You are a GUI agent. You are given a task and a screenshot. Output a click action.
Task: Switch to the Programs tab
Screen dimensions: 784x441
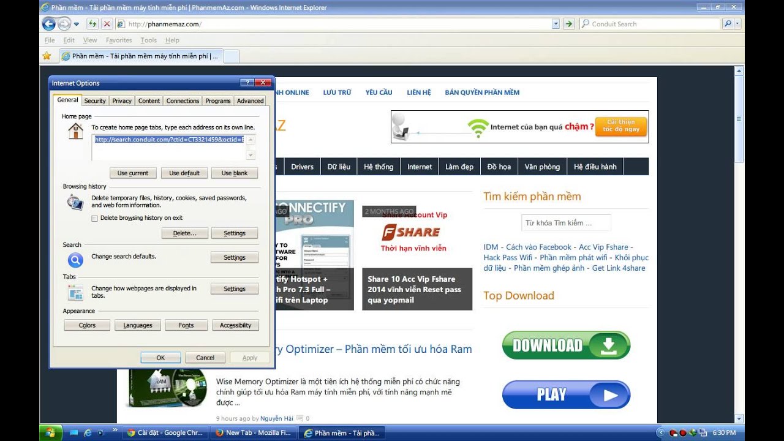tap(218, 101)
